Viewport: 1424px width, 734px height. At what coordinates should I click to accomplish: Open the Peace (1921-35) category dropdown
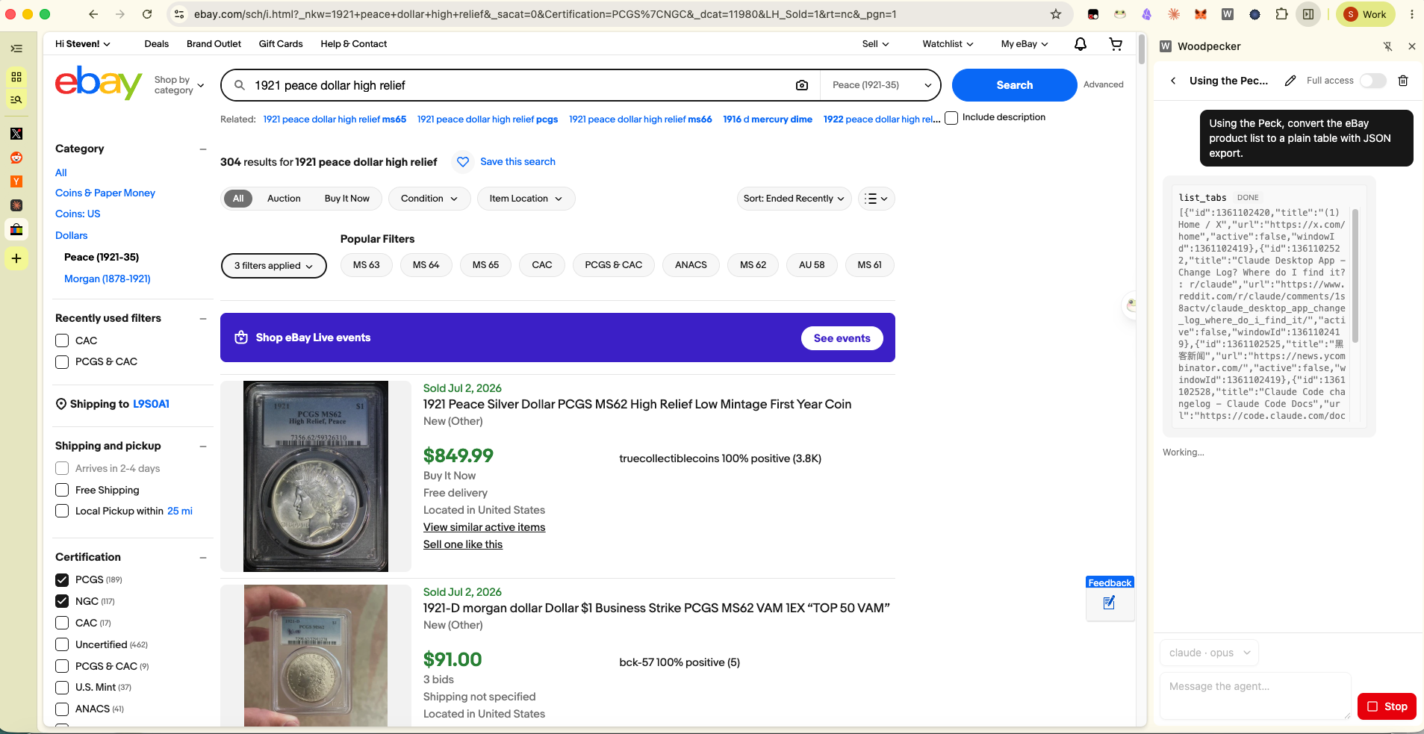[x=880, y=85]
